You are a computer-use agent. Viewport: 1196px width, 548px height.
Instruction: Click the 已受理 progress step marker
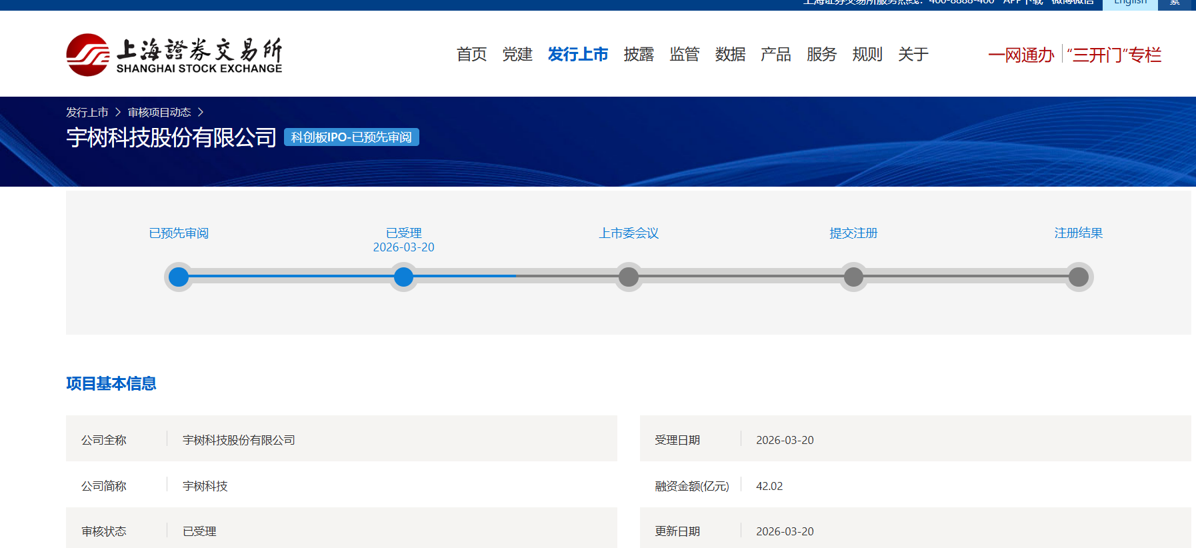pos(403,277)
